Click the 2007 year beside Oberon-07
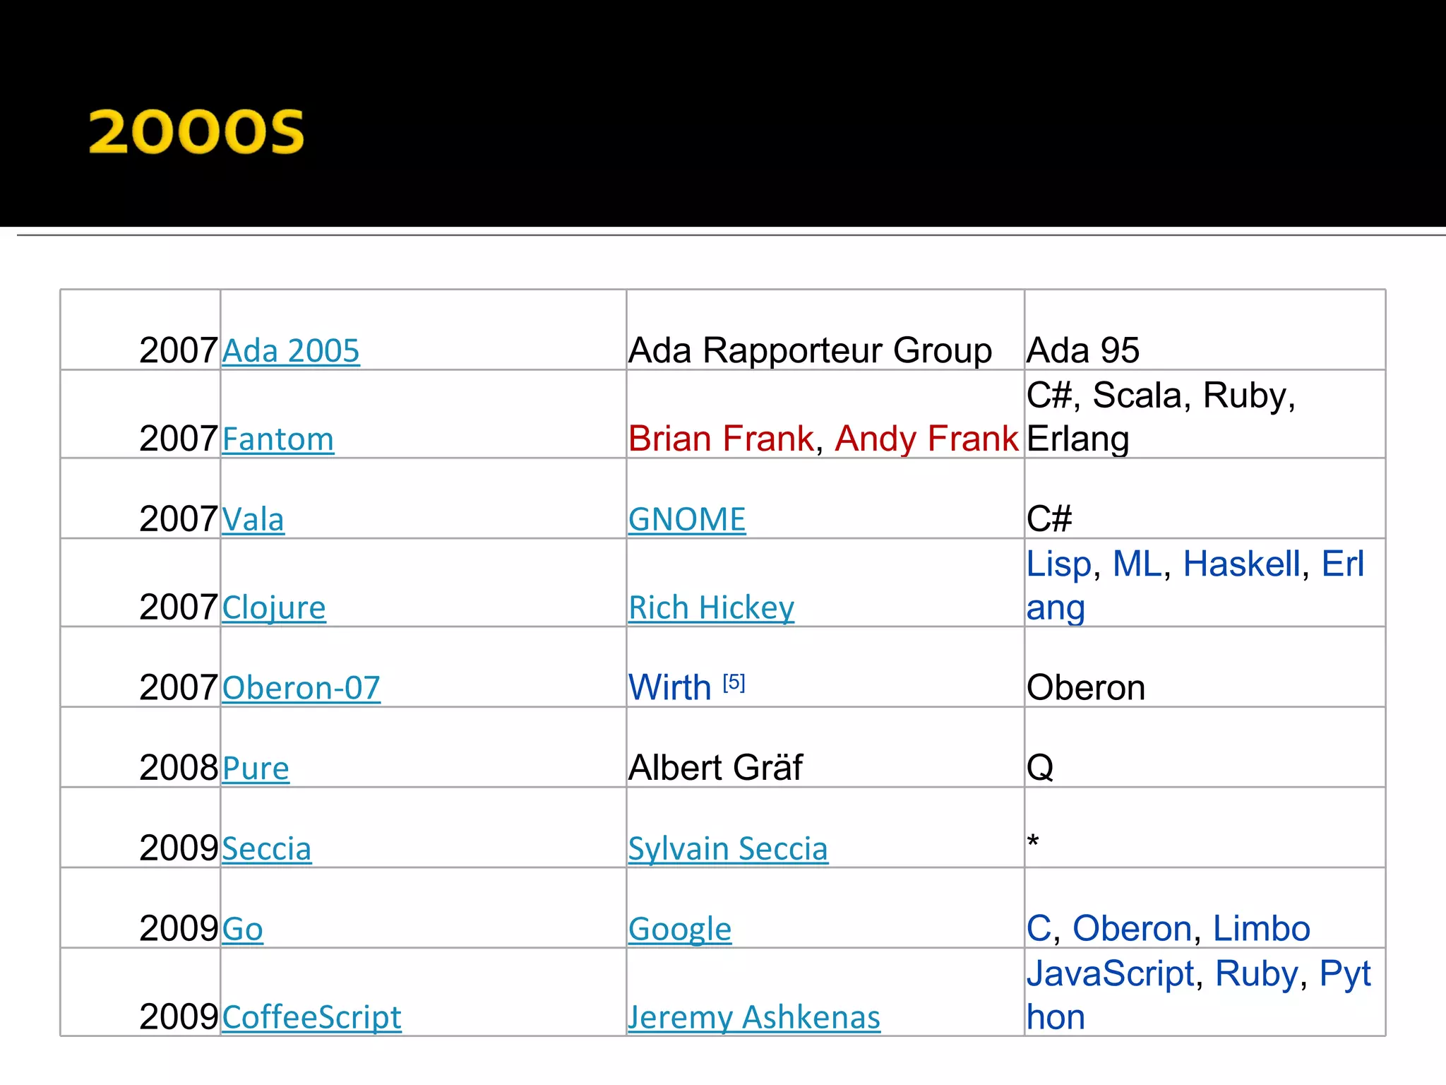Screen dimensions: 1446x1085 179,688
